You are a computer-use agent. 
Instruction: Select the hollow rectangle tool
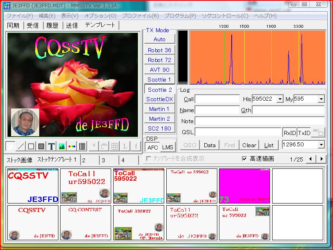coord(31,146)
